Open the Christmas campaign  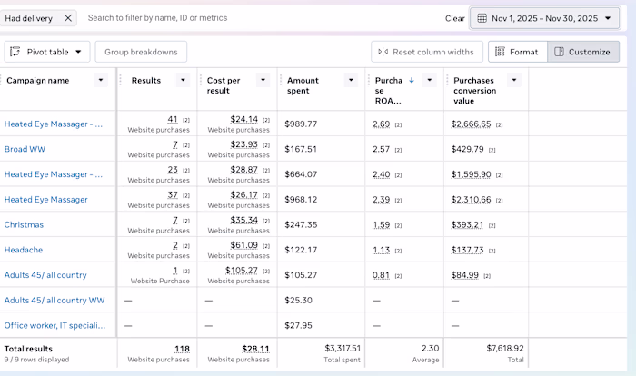coord(24,224)
